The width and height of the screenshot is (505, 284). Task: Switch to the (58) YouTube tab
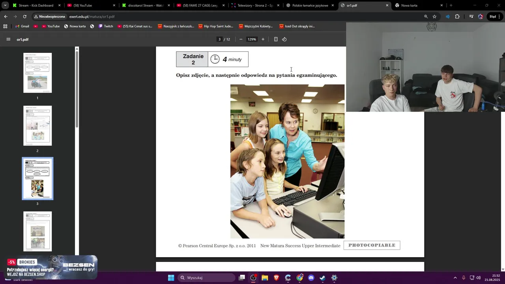coord(91,6)
